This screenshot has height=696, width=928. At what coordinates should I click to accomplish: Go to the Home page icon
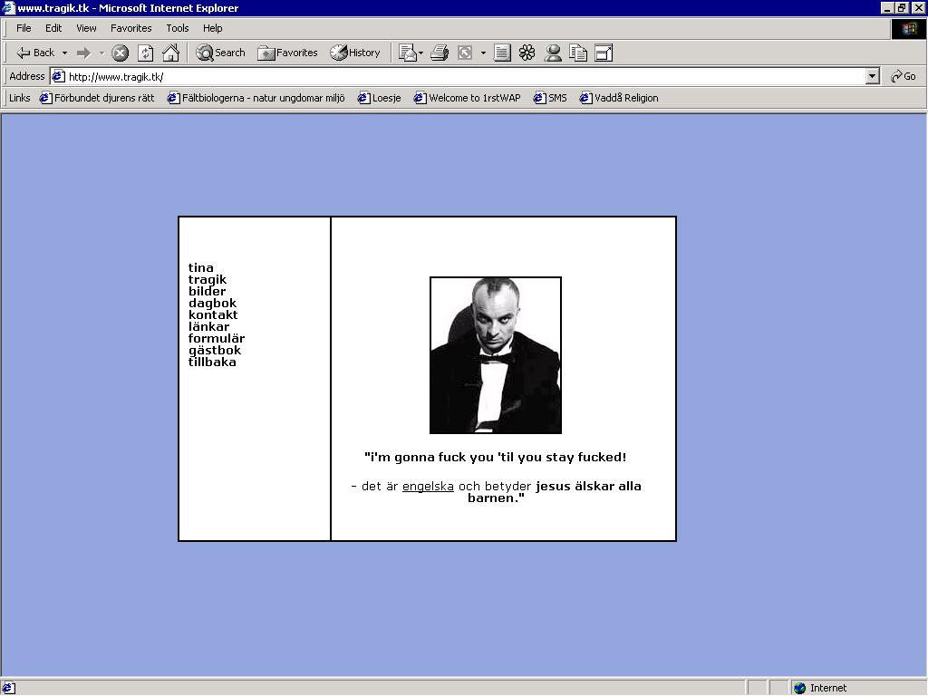pyautogui.click(x=170, y=53)
